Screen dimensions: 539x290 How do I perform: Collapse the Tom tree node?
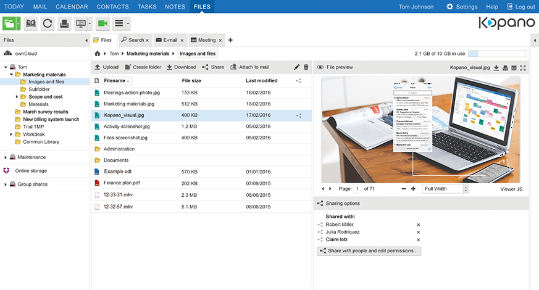click(6, 67)
